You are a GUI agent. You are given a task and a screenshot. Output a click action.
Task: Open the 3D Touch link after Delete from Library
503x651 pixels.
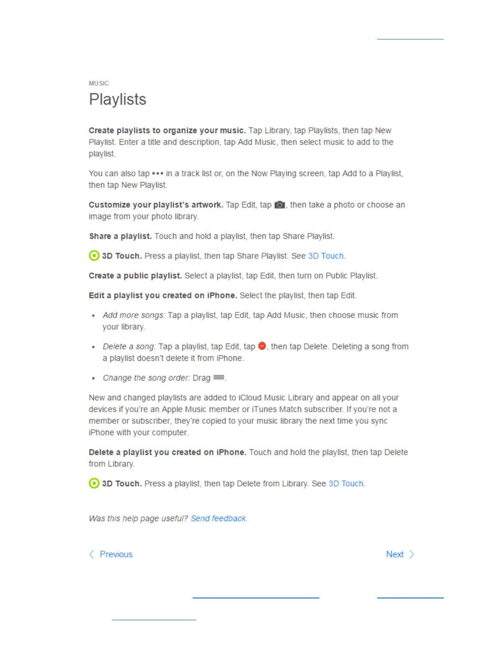tap(346, 483)
